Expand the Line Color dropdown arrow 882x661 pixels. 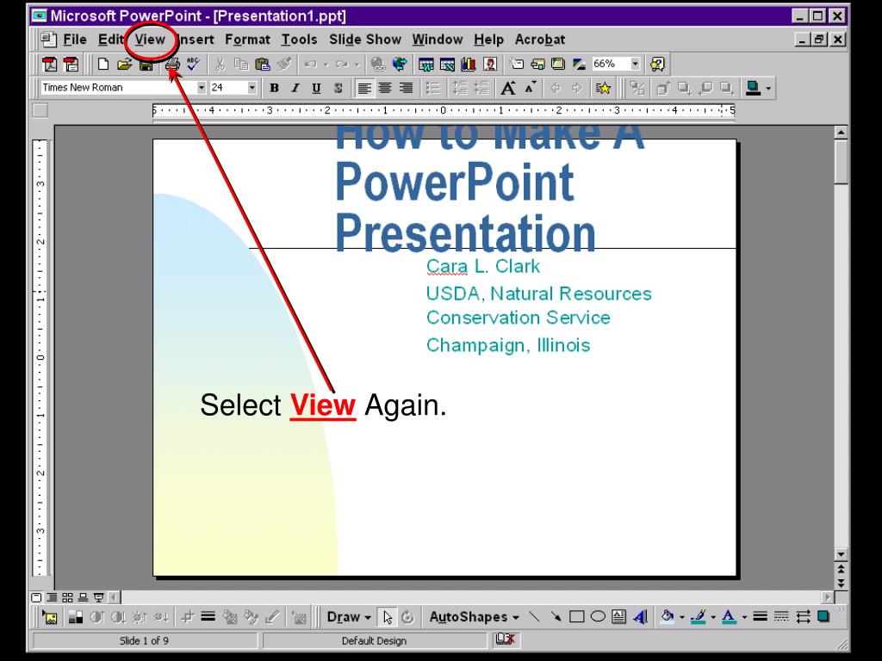pyautogui.click(x=712, y=617)
